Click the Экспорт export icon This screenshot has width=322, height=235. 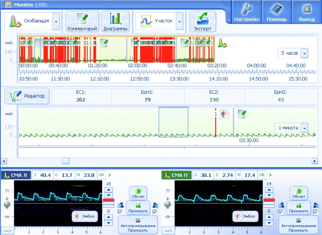202,21
